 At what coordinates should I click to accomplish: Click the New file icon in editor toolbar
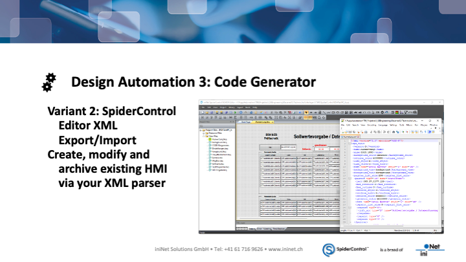(203, 113)
